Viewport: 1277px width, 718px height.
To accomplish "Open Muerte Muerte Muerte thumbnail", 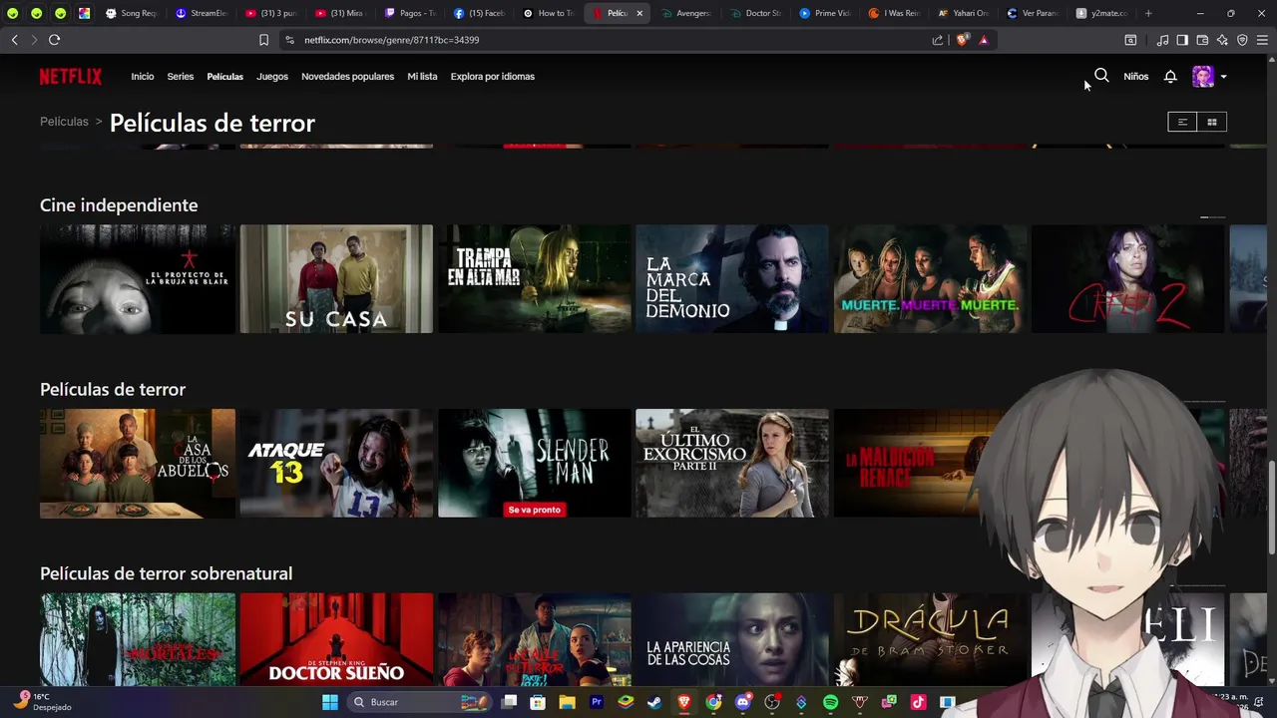I will 931,279.
